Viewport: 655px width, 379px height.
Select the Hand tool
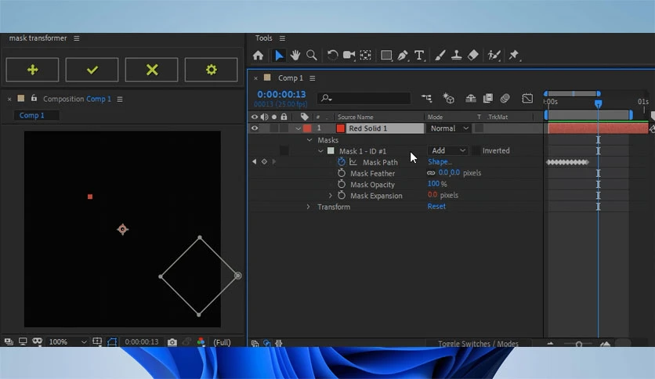(295, 55)
